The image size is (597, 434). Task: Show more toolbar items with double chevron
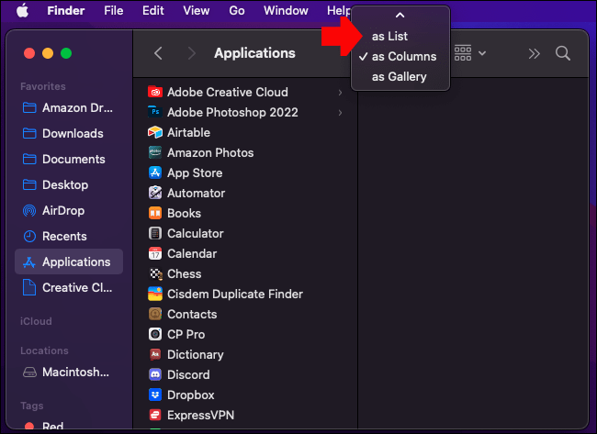coord(535,53)
